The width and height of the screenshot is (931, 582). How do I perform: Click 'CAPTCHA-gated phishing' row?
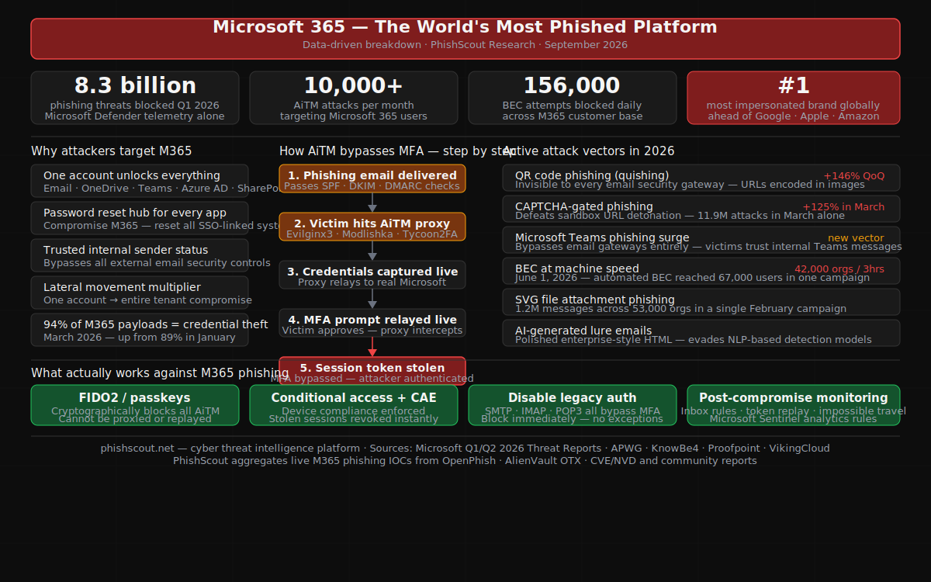pyautogui.click(x=701, y=209)
